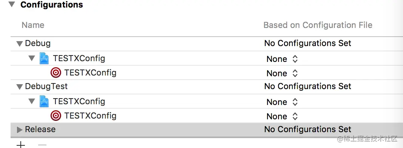Image resolution: width=403 pixels, height=148 pixels.
Task: Collapse TESTXConfig project under DebugTest
Action: point(32,101)
